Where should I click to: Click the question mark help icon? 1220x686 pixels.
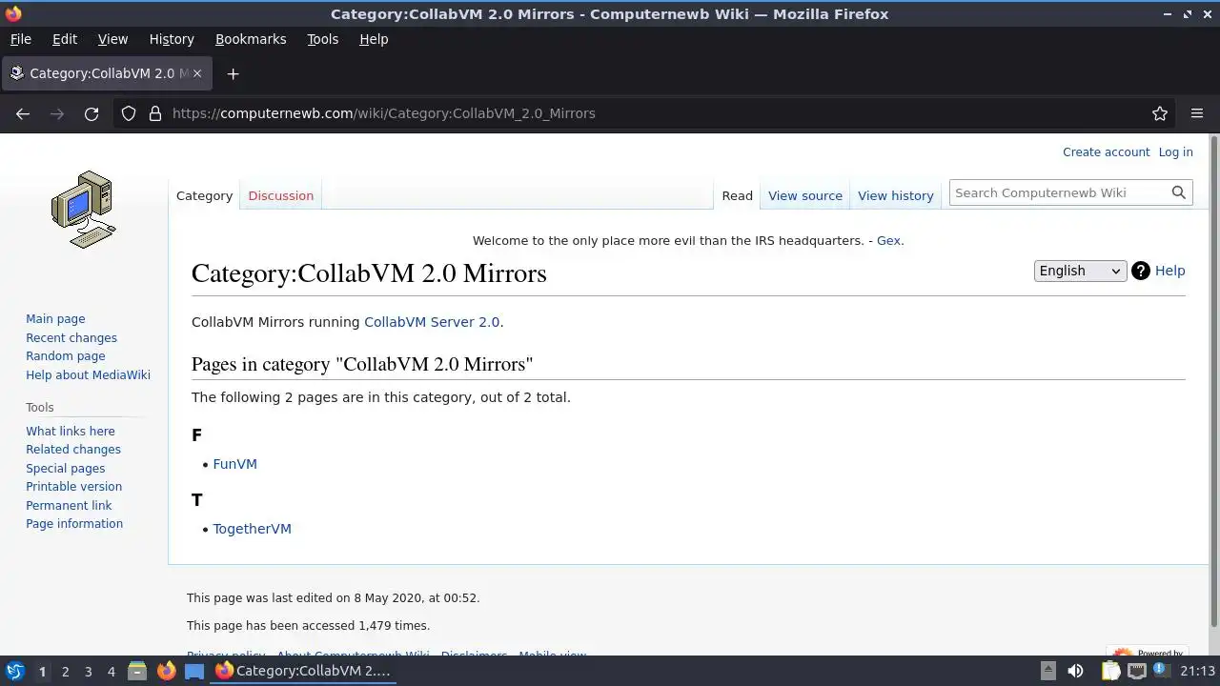[1141, 271]
